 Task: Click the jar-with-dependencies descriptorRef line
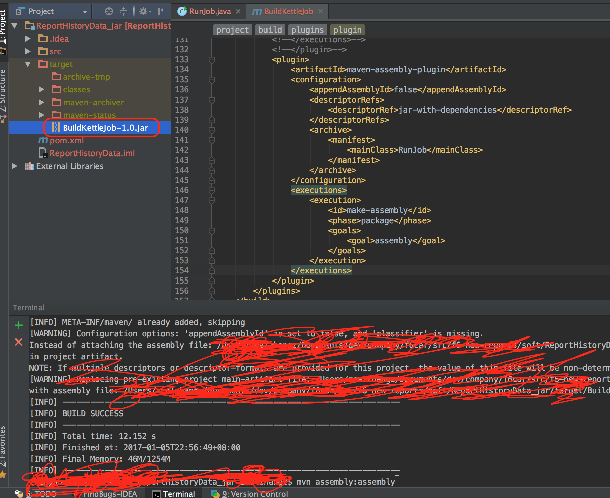click(x=450, y=110)
